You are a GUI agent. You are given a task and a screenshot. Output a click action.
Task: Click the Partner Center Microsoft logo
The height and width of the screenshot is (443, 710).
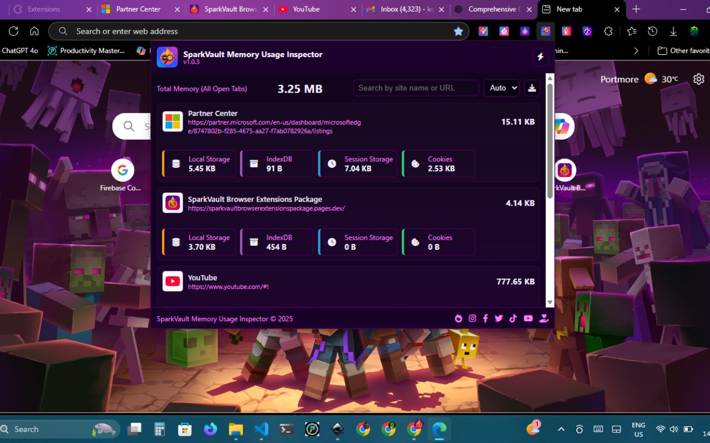click(173, 121)
